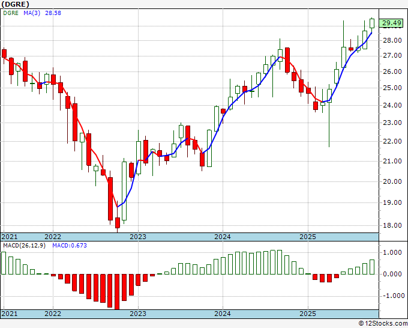Click the 19.00 price axis label
The width and height of the screenshot is (408, 328).
[392, 202]
